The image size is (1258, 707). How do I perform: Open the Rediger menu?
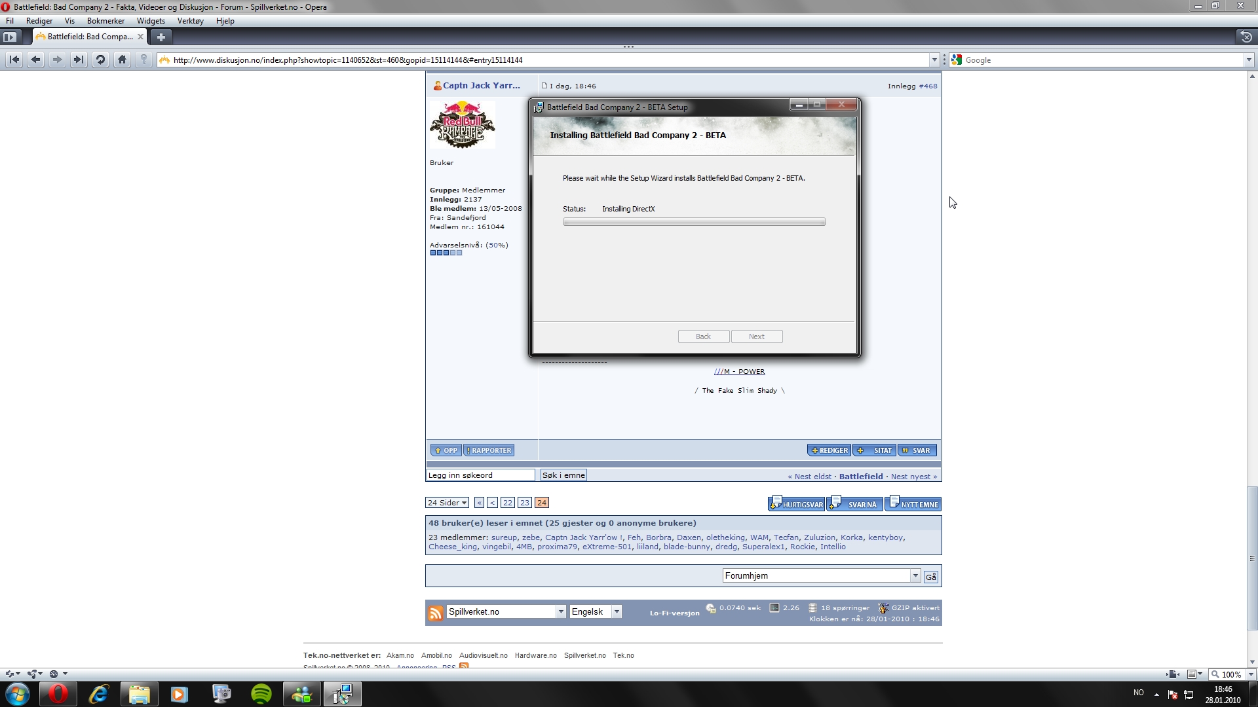click(x=39, y=21)
